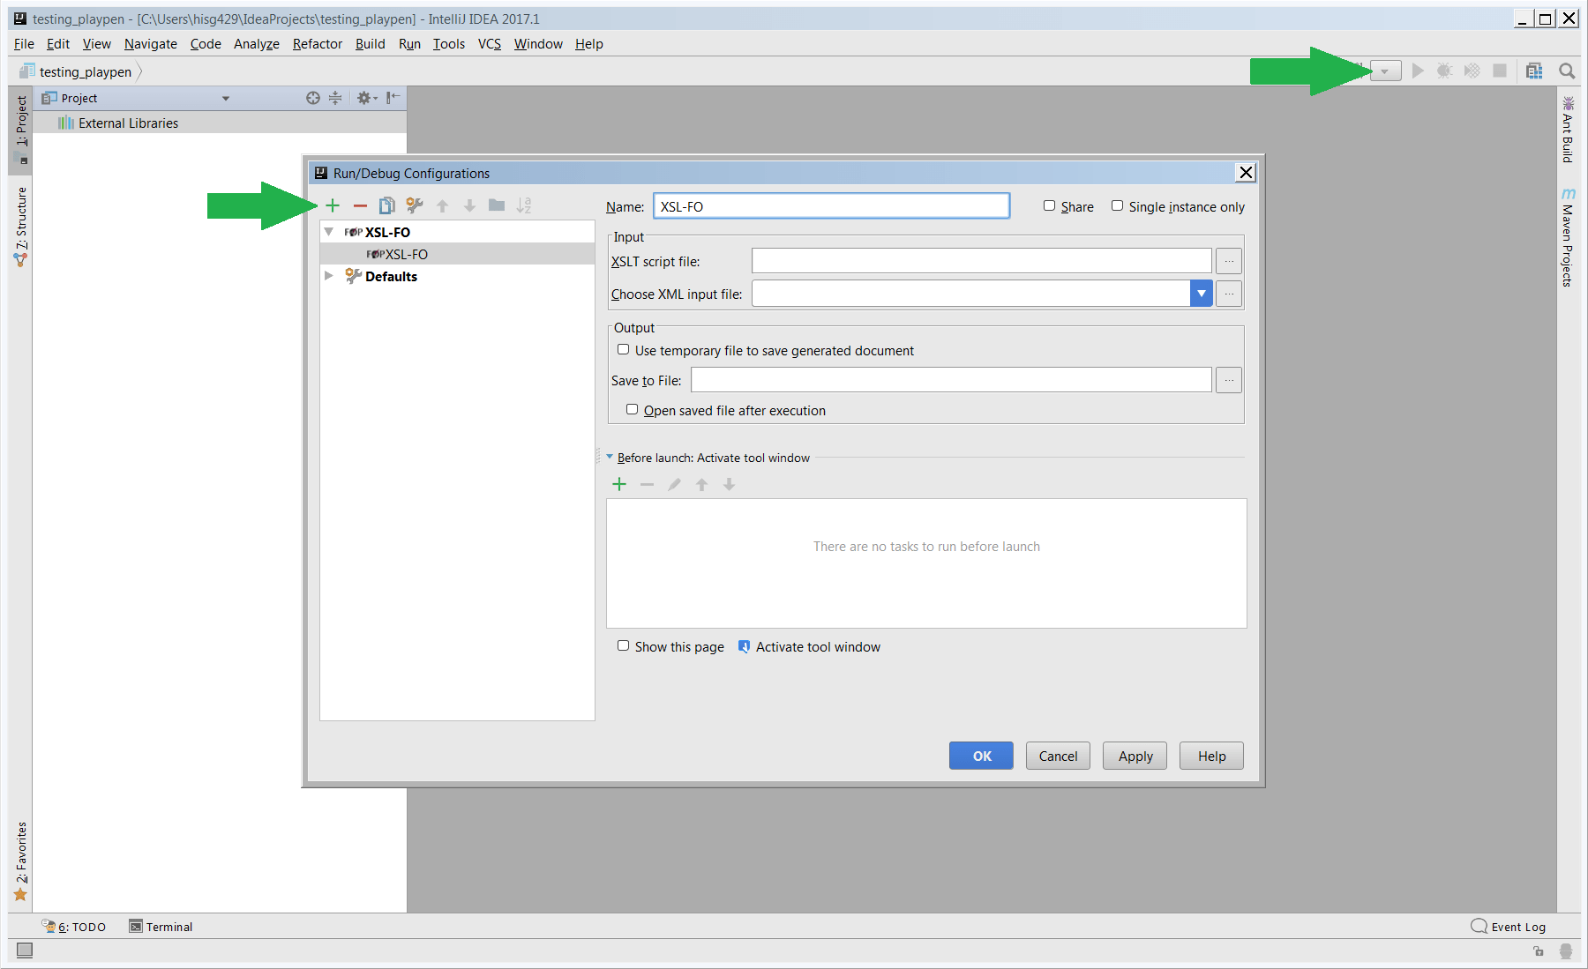Open the Project view dropdown
The image size is (1588, 969).
(x=226, y=99)
